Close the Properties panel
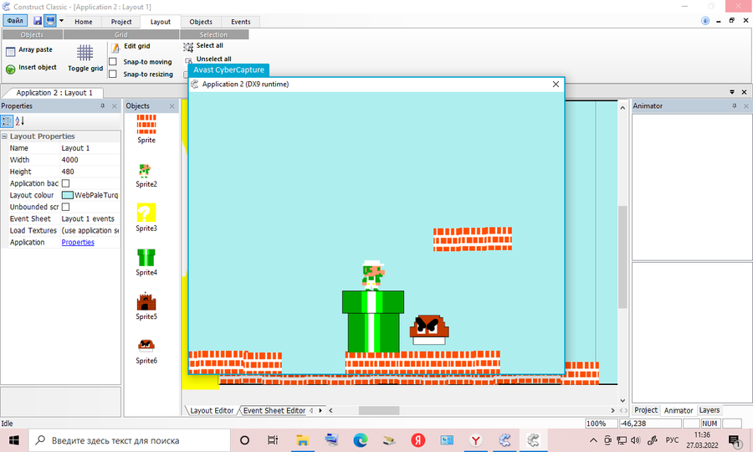 [115, 106]
